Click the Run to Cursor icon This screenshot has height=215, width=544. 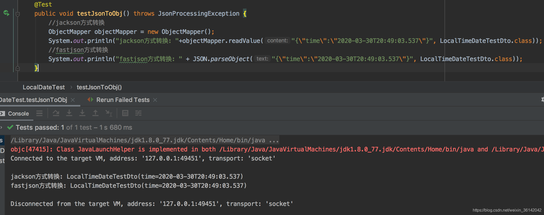pos(109,113)
